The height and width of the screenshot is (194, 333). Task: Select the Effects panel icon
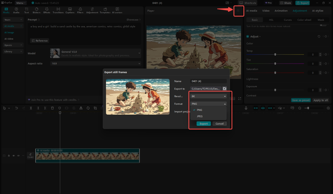click(x=47, y=10)
